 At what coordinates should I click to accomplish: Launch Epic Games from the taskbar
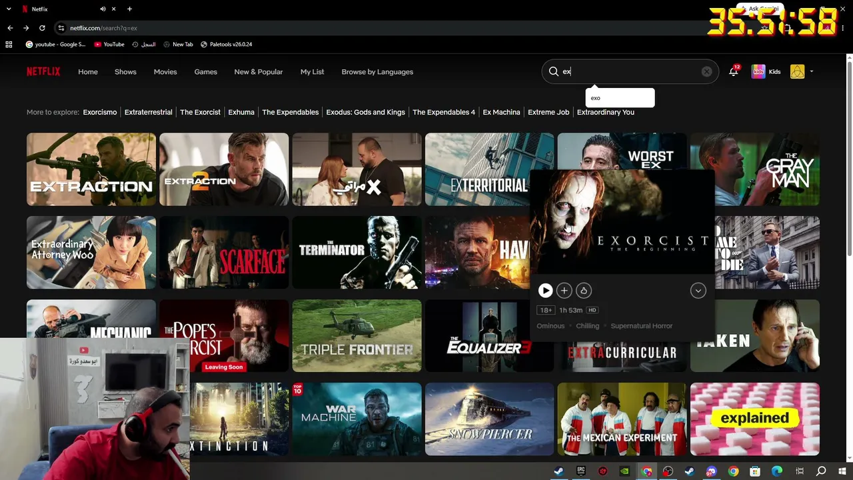coord(581,471)
